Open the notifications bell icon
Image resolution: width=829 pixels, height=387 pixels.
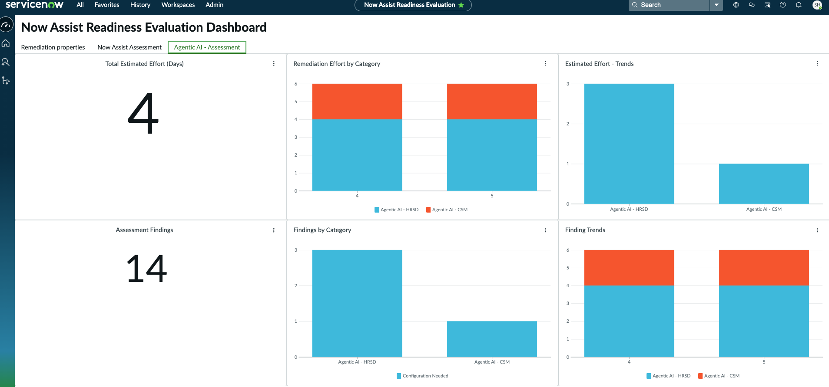click(799, 5)
